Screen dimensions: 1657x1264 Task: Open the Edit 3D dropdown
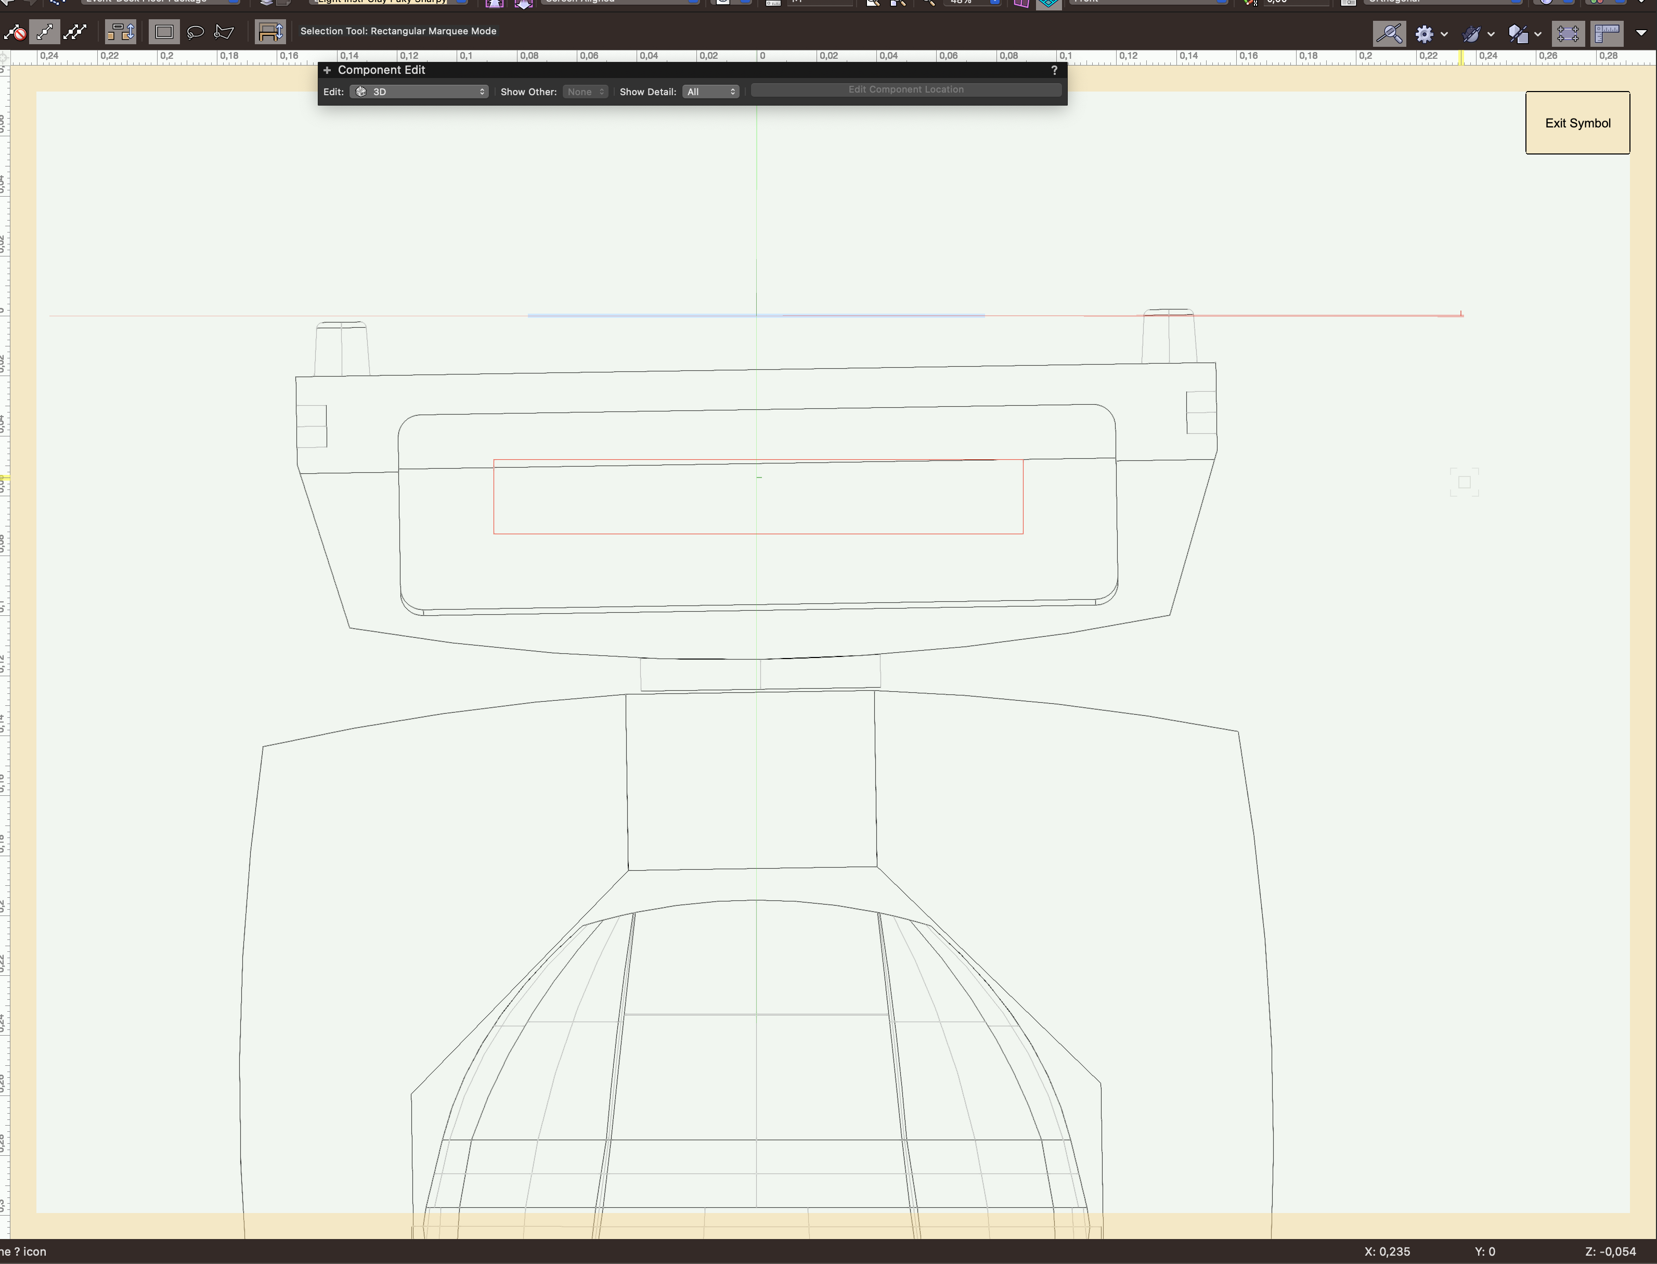[419, 91]
